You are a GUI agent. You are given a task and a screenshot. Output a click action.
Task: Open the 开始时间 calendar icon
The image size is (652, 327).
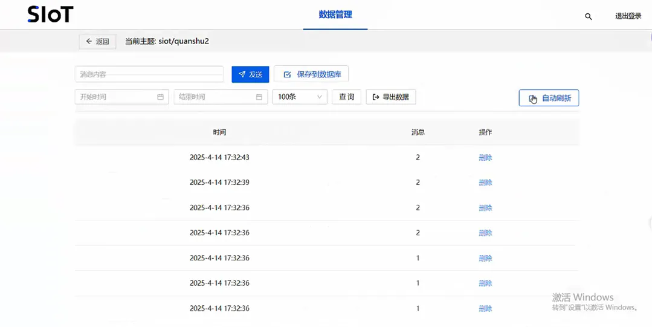point(161,97)
